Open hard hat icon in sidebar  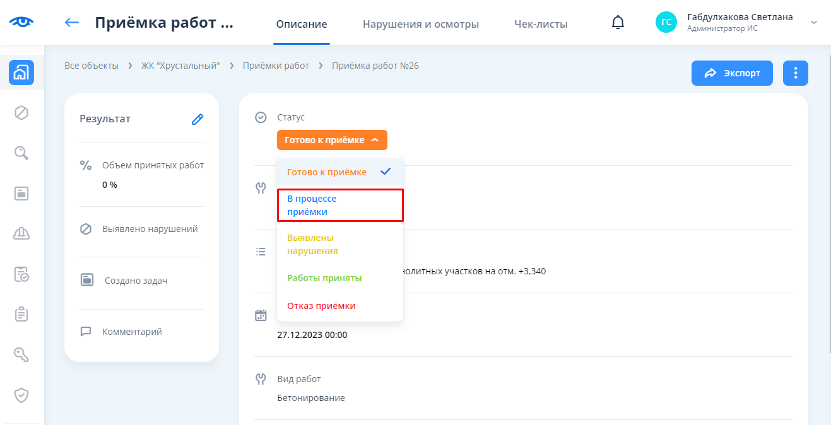(x=21, y=233)
